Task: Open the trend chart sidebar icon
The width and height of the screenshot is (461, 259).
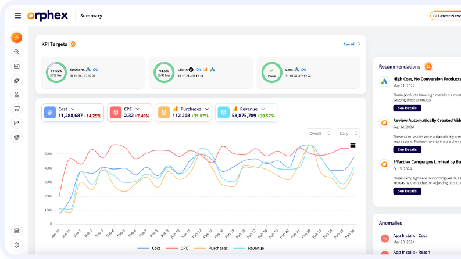Action: tap(17, 123)
